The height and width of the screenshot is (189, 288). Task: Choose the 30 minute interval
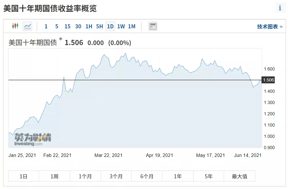(x=78, y=26)
